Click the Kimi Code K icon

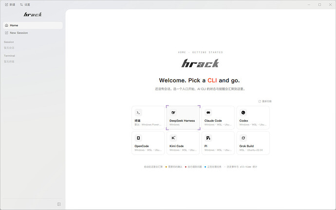(173, 138)
